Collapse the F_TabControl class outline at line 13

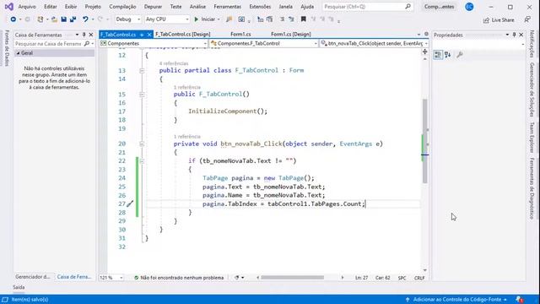[x=142, y=70]
